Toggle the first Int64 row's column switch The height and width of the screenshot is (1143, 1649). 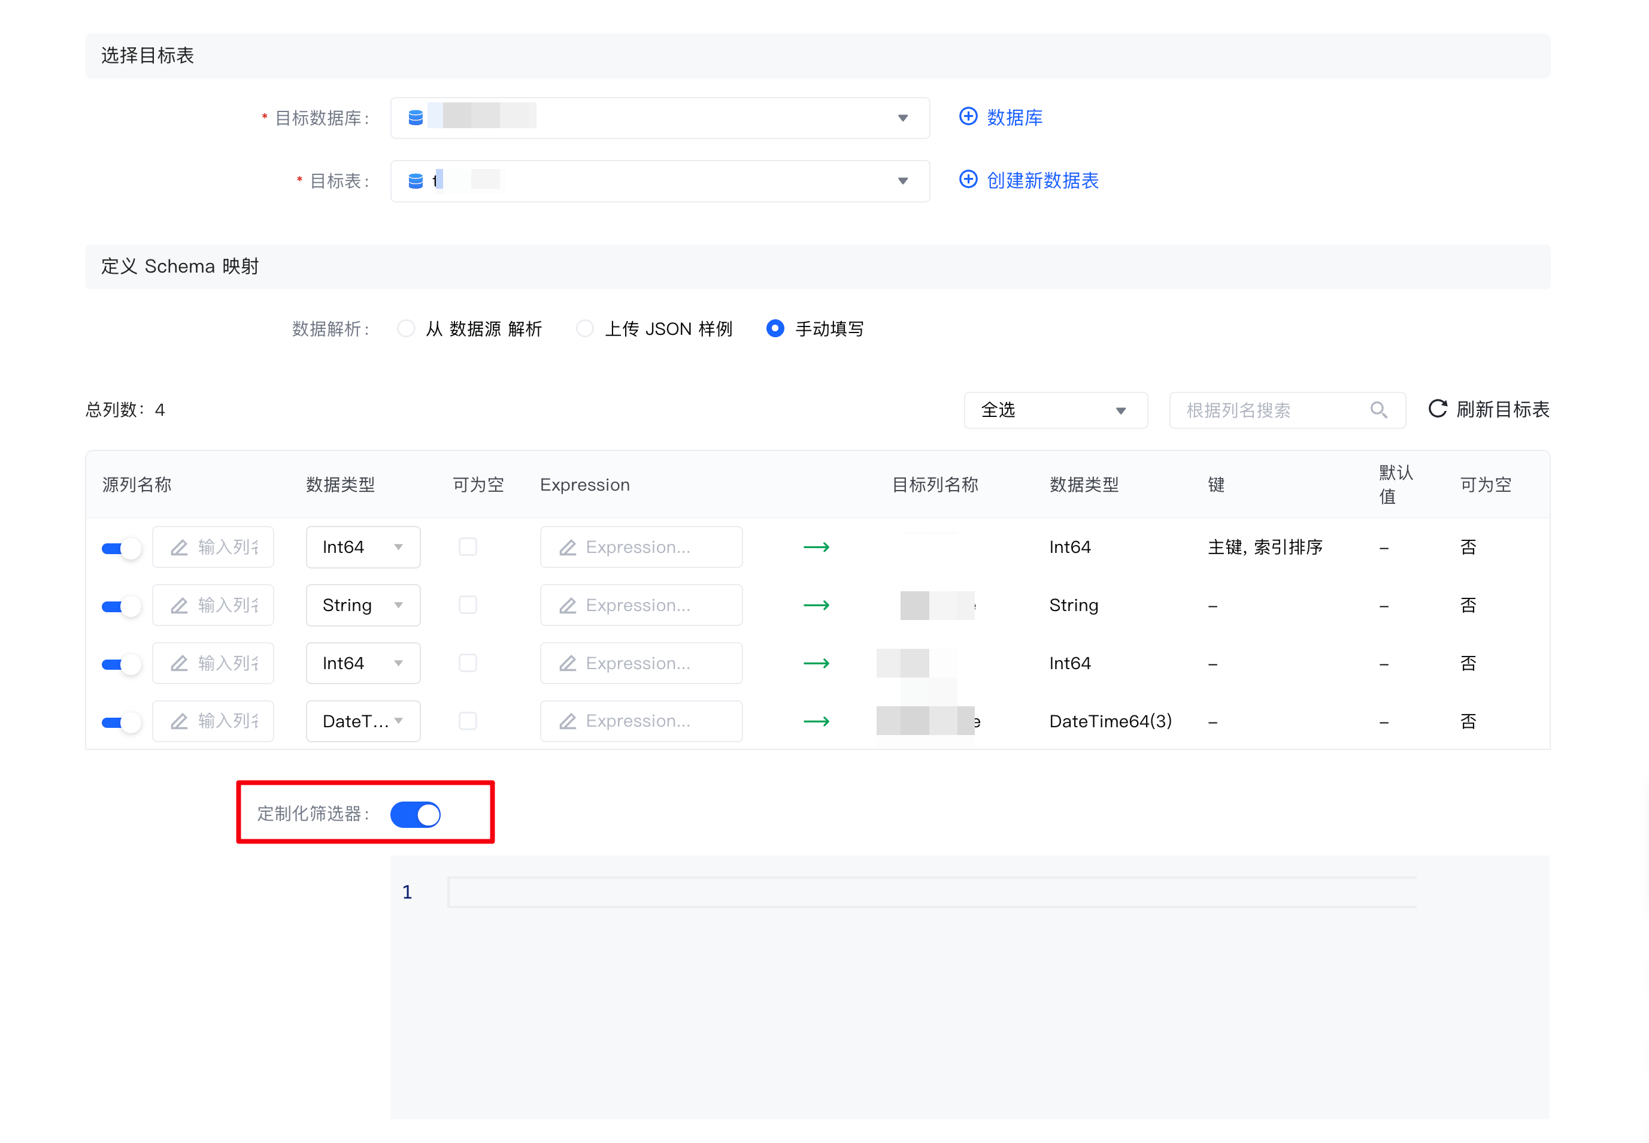point(121,549)
